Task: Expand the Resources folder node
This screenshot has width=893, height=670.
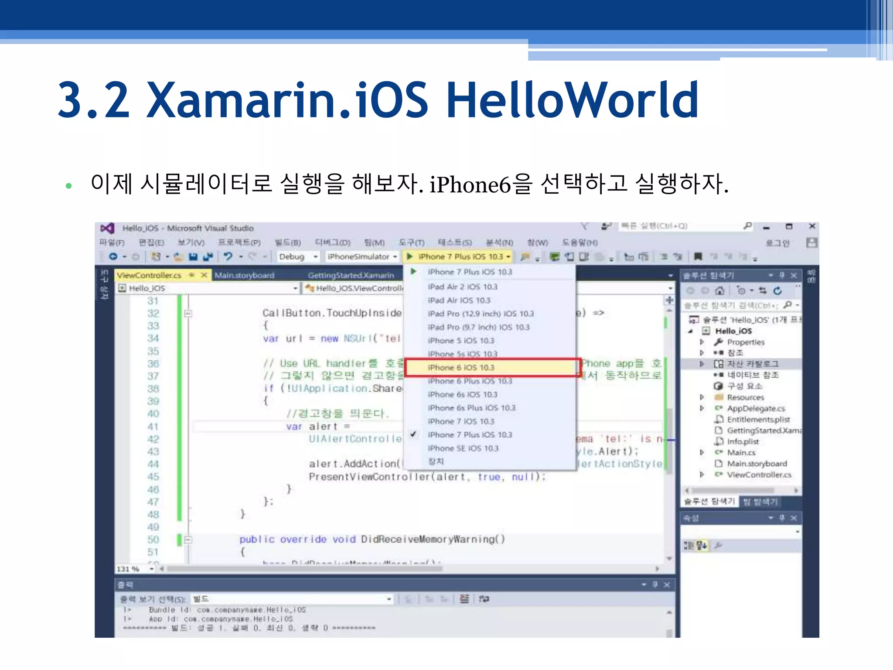Action: point(702,397)
